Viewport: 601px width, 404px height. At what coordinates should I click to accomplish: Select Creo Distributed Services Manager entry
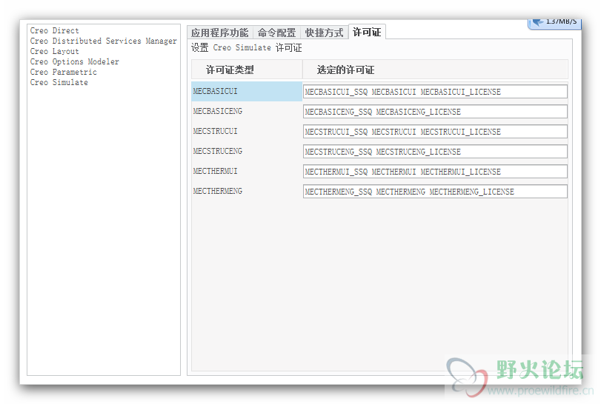pyautogui.click(x=104, y=41)
